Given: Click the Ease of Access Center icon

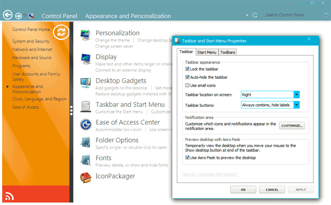Looking at the screenshot, I should (x=86, y=125).
